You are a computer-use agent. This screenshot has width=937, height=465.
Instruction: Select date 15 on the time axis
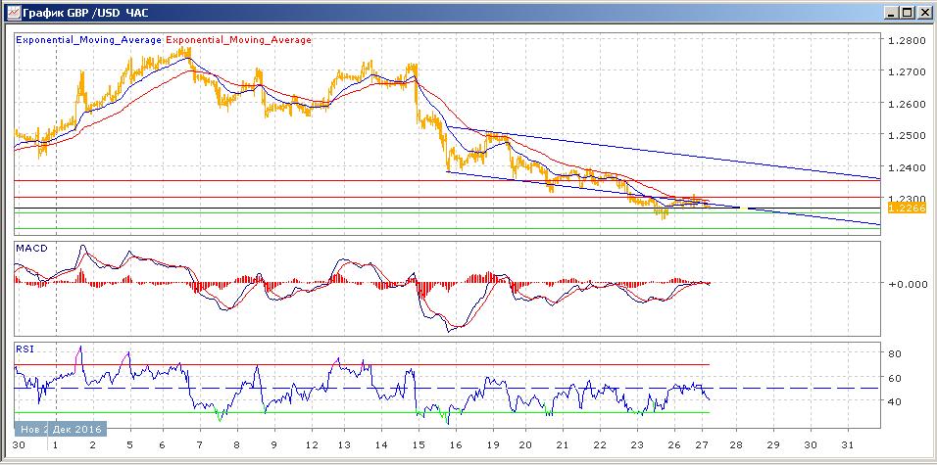coord(419,444)
